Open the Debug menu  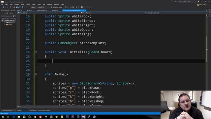coord(28,4)
